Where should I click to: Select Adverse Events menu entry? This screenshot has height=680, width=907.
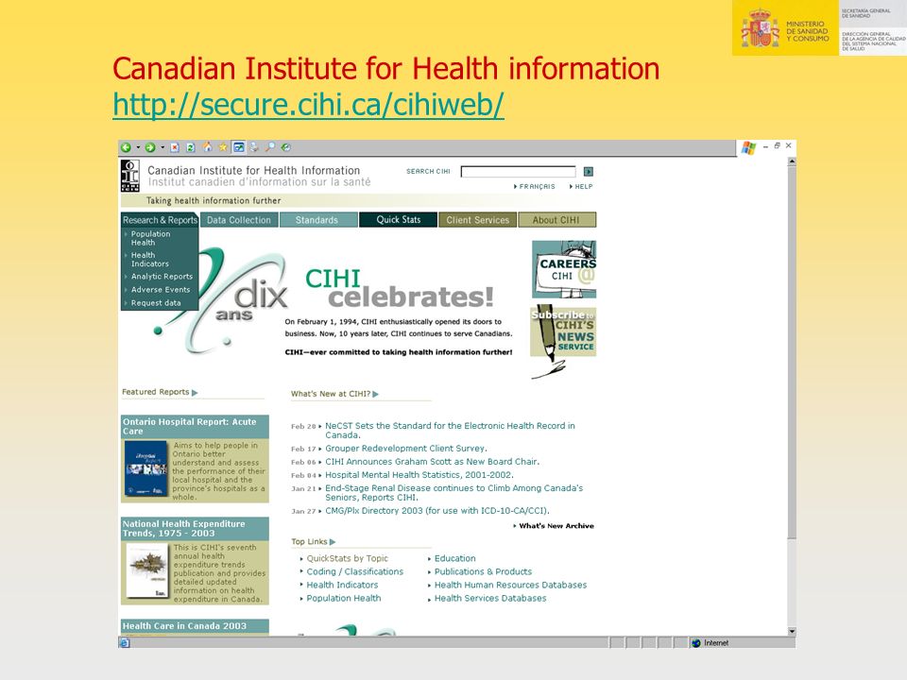coord(161,290)
